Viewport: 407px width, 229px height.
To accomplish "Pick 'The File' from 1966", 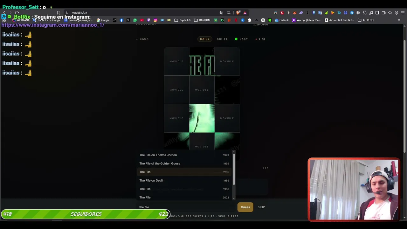I will 184,189.
